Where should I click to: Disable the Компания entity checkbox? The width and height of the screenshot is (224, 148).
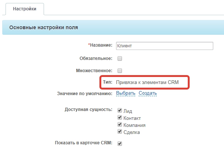point(120,124)
